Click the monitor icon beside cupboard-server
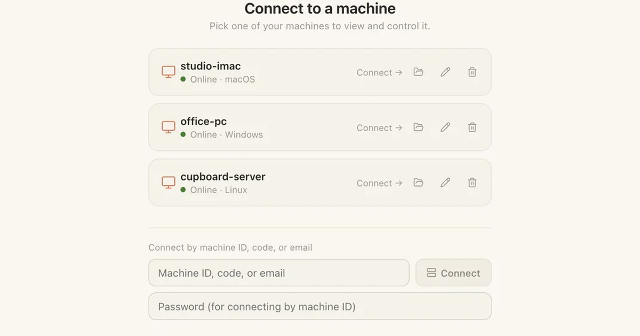This screenshot has height=336, width=640. 169,182
